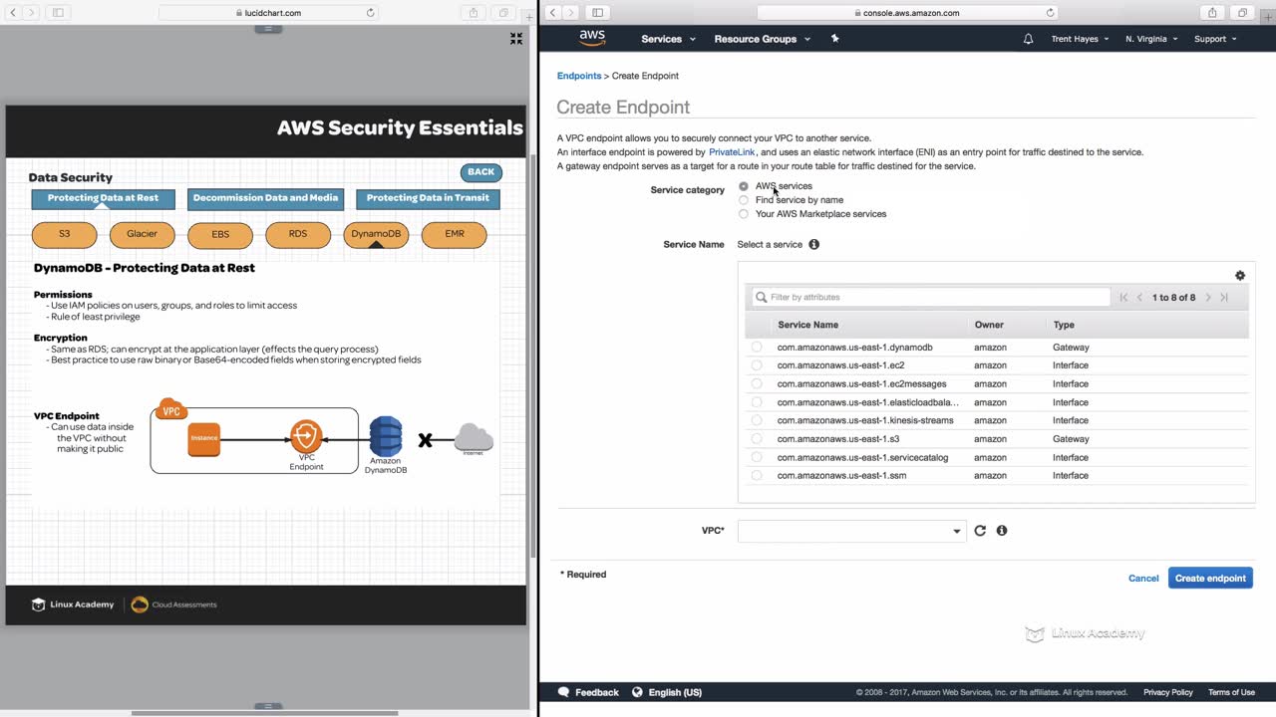Screen dimensions: 1276x717
Task: Select the us-east-1.s3 service radio button
Action: pos(757,439)
